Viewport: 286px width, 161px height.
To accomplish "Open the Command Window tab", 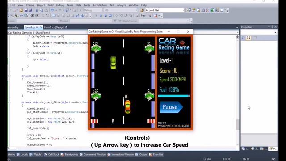I will pyautogui.click(x=93, y=154).
